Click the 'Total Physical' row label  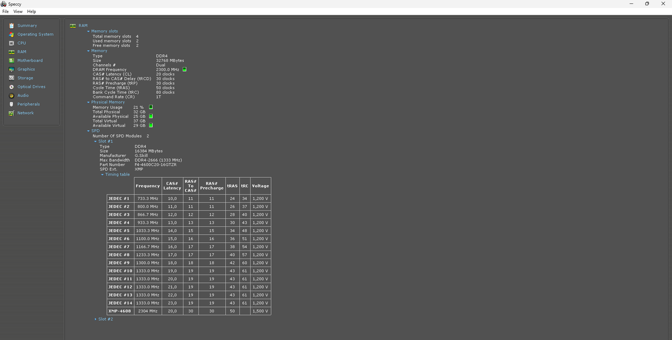(x=106, y=112)
